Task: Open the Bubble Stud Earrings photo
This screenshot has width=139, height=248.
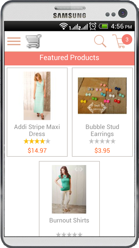Action: [102, 95]
